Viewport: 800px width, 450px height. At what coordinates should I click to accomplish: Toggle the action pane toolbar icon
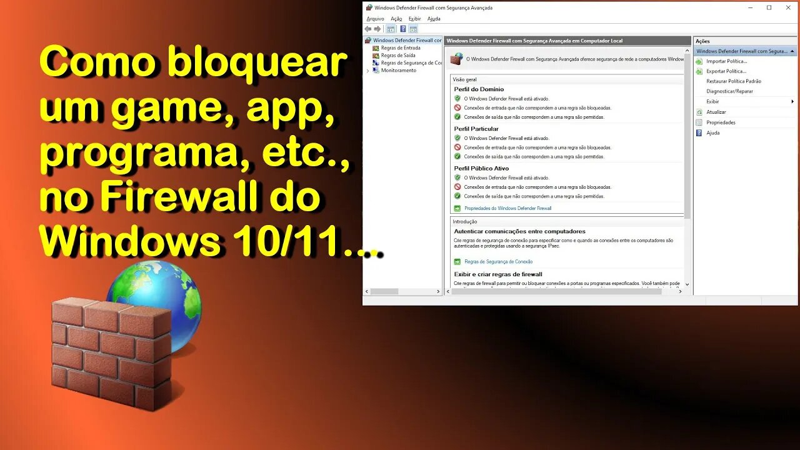click(413, 29)
